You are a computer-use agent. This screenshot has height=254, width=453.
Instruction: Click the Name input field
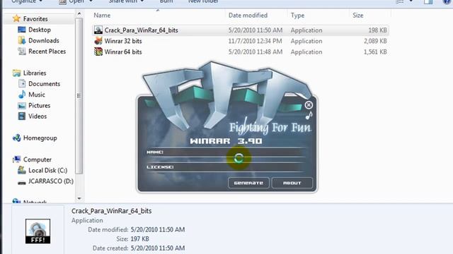click(x=226, y=152)
